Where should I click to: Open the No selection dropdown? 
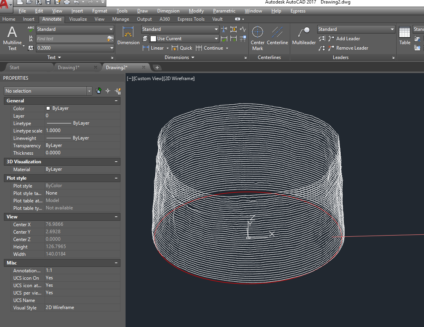(48, 91)
